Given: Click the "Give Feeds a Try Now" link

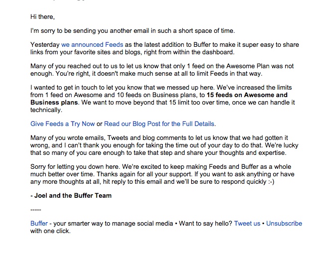Looking at the screenshot, I should 62,124.
